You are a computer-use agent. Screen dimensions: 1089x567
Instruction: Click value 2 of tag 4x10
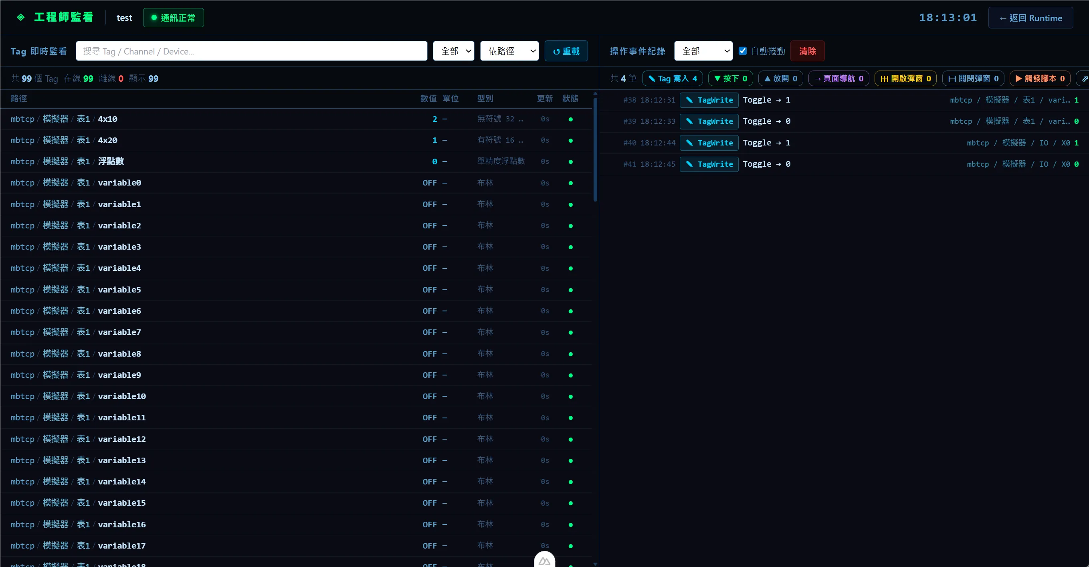point(434,119)
